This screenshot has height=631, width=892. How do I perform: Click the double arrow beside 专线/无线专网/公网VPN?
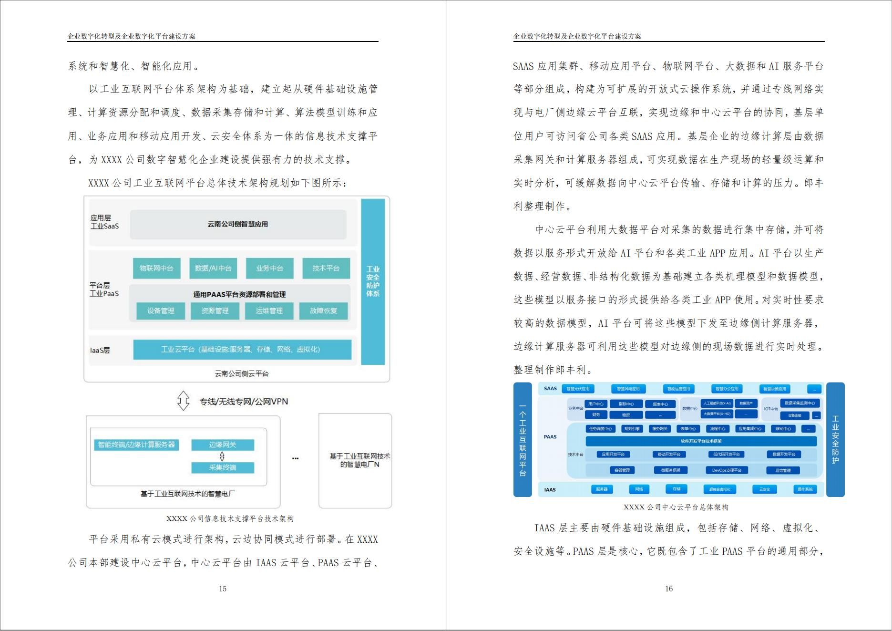tap(184, 401)
